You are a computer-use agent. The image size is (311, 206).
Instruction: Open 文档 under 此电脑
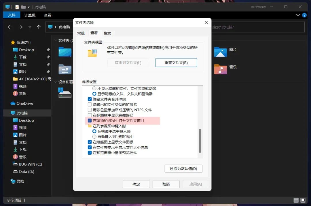coord(23,142)
